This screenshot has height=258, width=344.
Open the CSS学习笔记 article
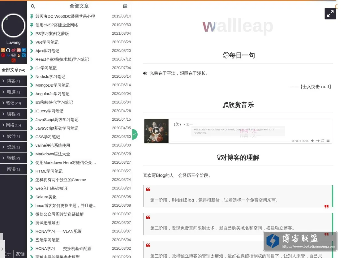tap(48, 137)
